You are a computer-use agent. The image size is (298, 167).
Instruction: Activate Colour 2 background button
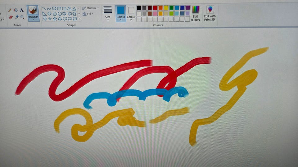pos(131,14)
